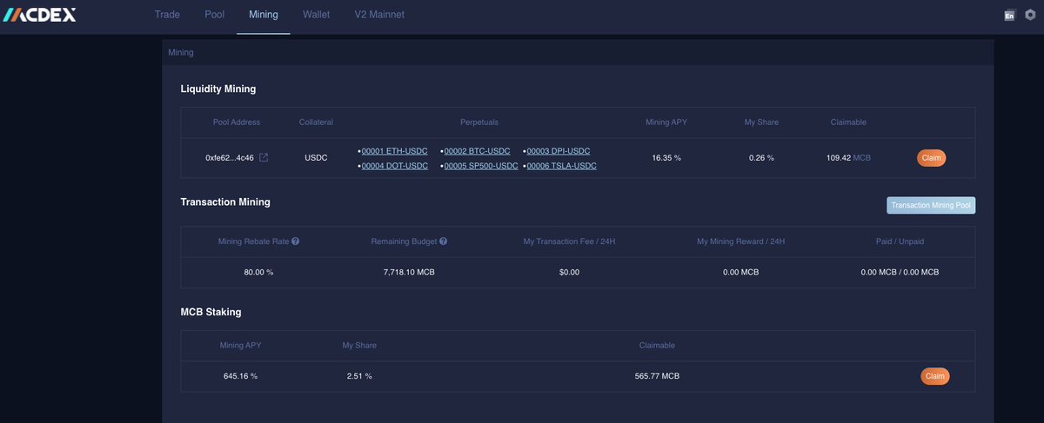The height and width of the screenshot is (423, 1044).
Task: Open the 00001 ETH-USDC perpetual
Action: pyautogui.click(x=394, y=151)
